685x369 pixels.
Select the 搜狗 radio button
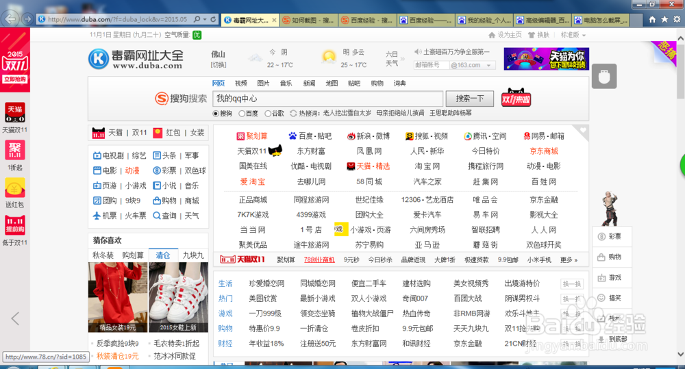[215, 114]
